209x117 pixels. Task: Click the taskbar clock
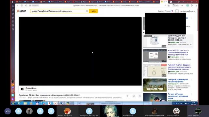point(193,103)
